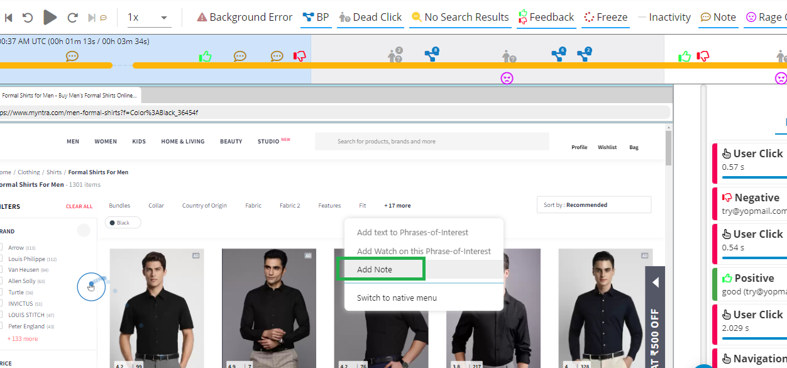Viewport: 787px width, 368px height.
Task: Open the Sort by Recommended dropdown
Action: [593, 205]
